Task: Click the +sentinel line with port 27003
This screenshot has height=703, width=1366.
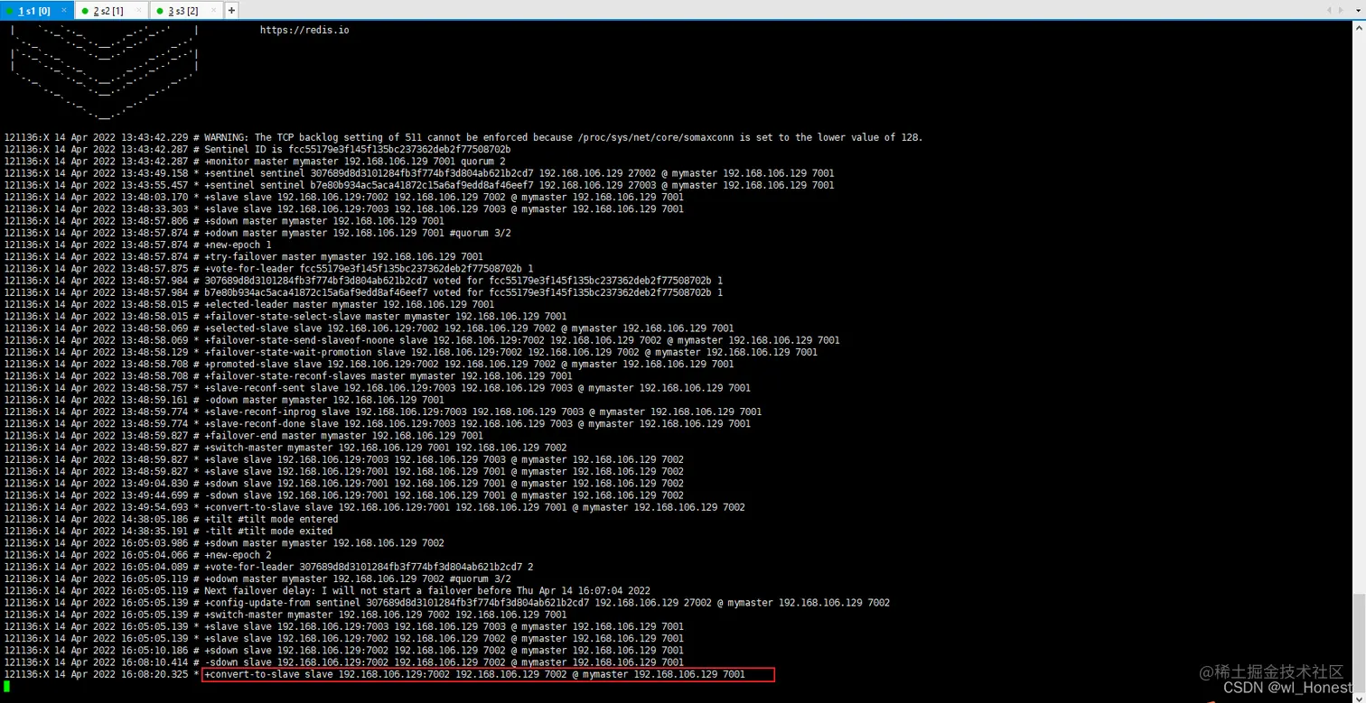Action: pos(419,185)
